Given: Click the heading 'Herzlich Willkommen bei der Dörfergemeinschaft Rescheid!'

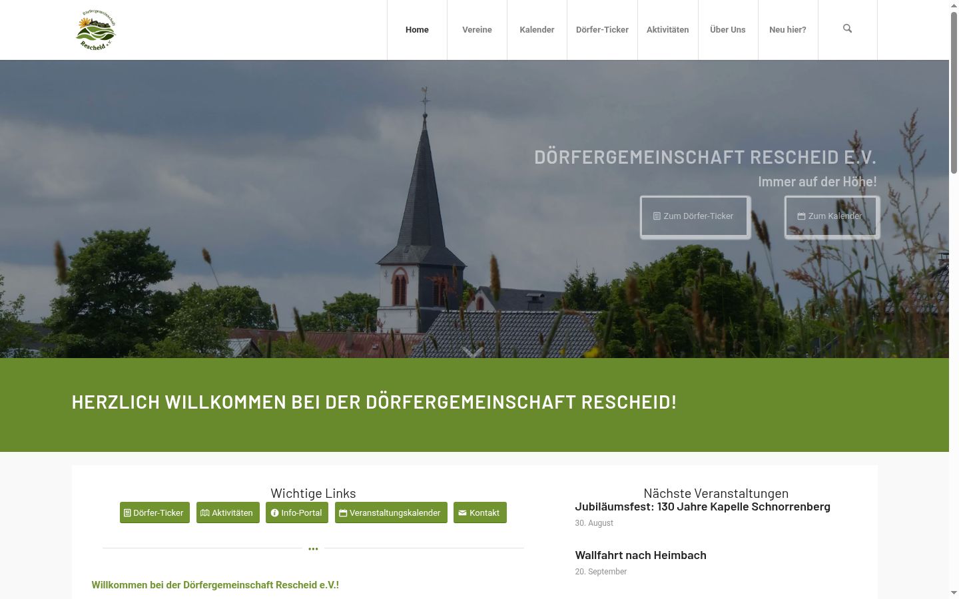Looking at the screenshot, I should pos(374,402).
